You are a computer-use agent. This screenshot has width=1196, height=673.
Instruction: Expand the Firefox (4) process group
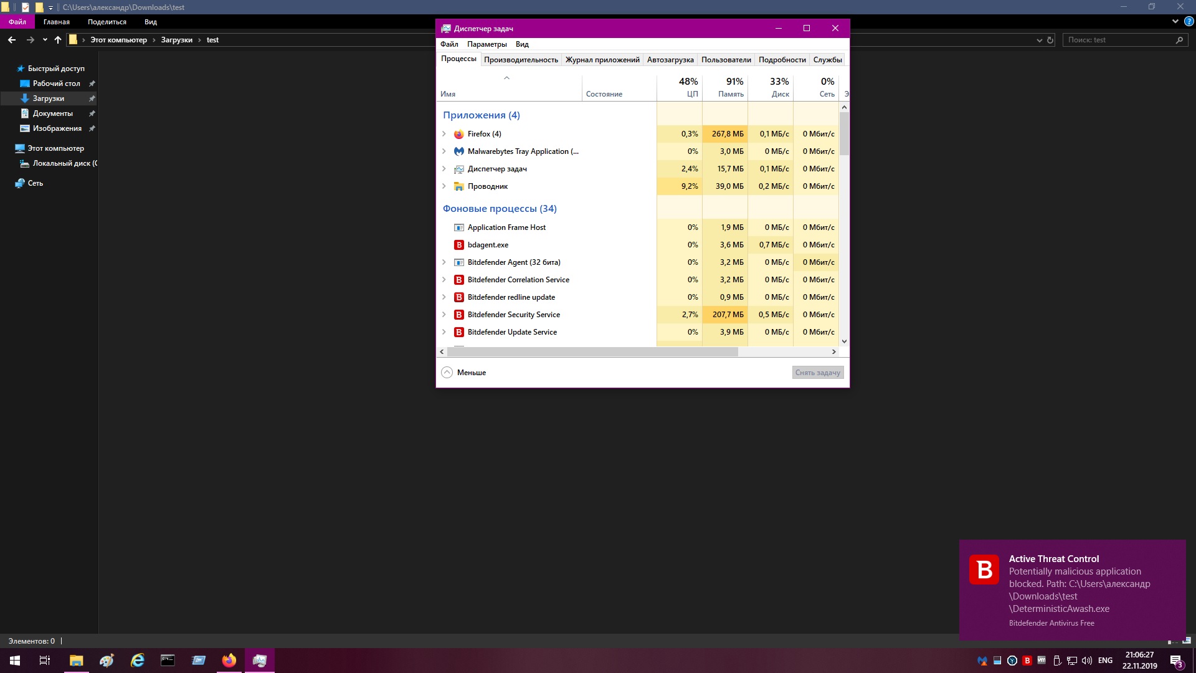tap(444, 134)
